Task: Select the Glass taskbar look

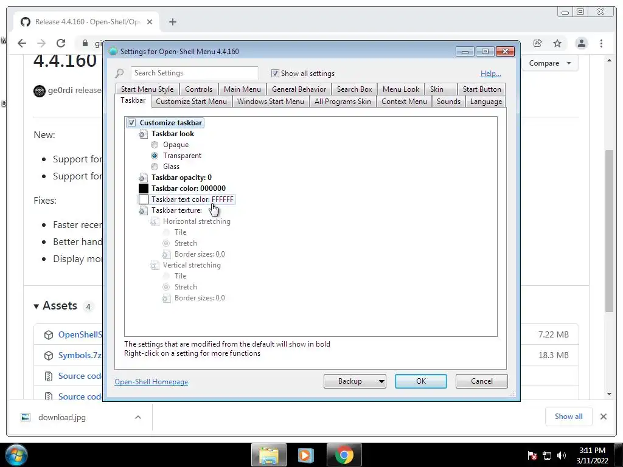Action: 155,167
